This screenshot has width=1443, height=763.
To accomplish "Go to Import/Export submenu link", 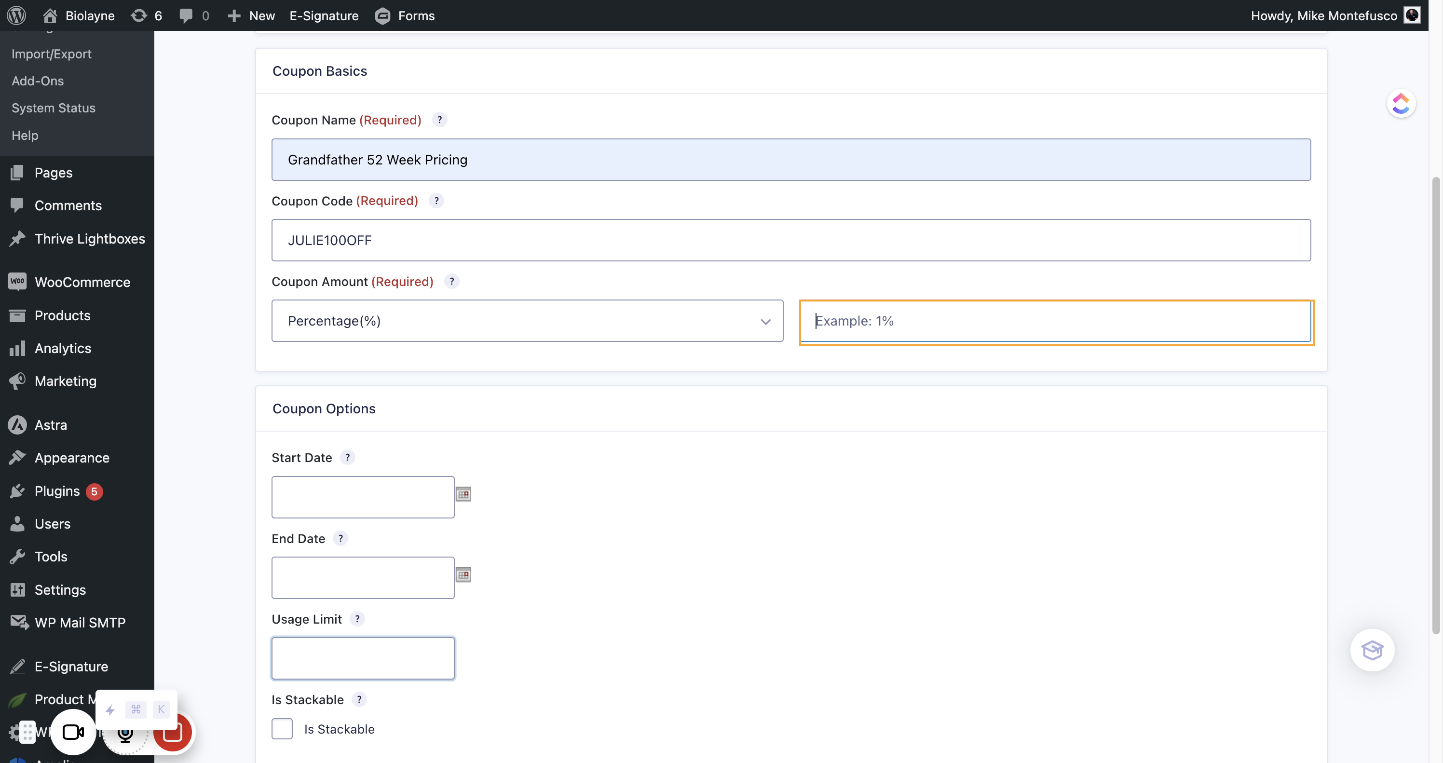I will coord(52,54).
